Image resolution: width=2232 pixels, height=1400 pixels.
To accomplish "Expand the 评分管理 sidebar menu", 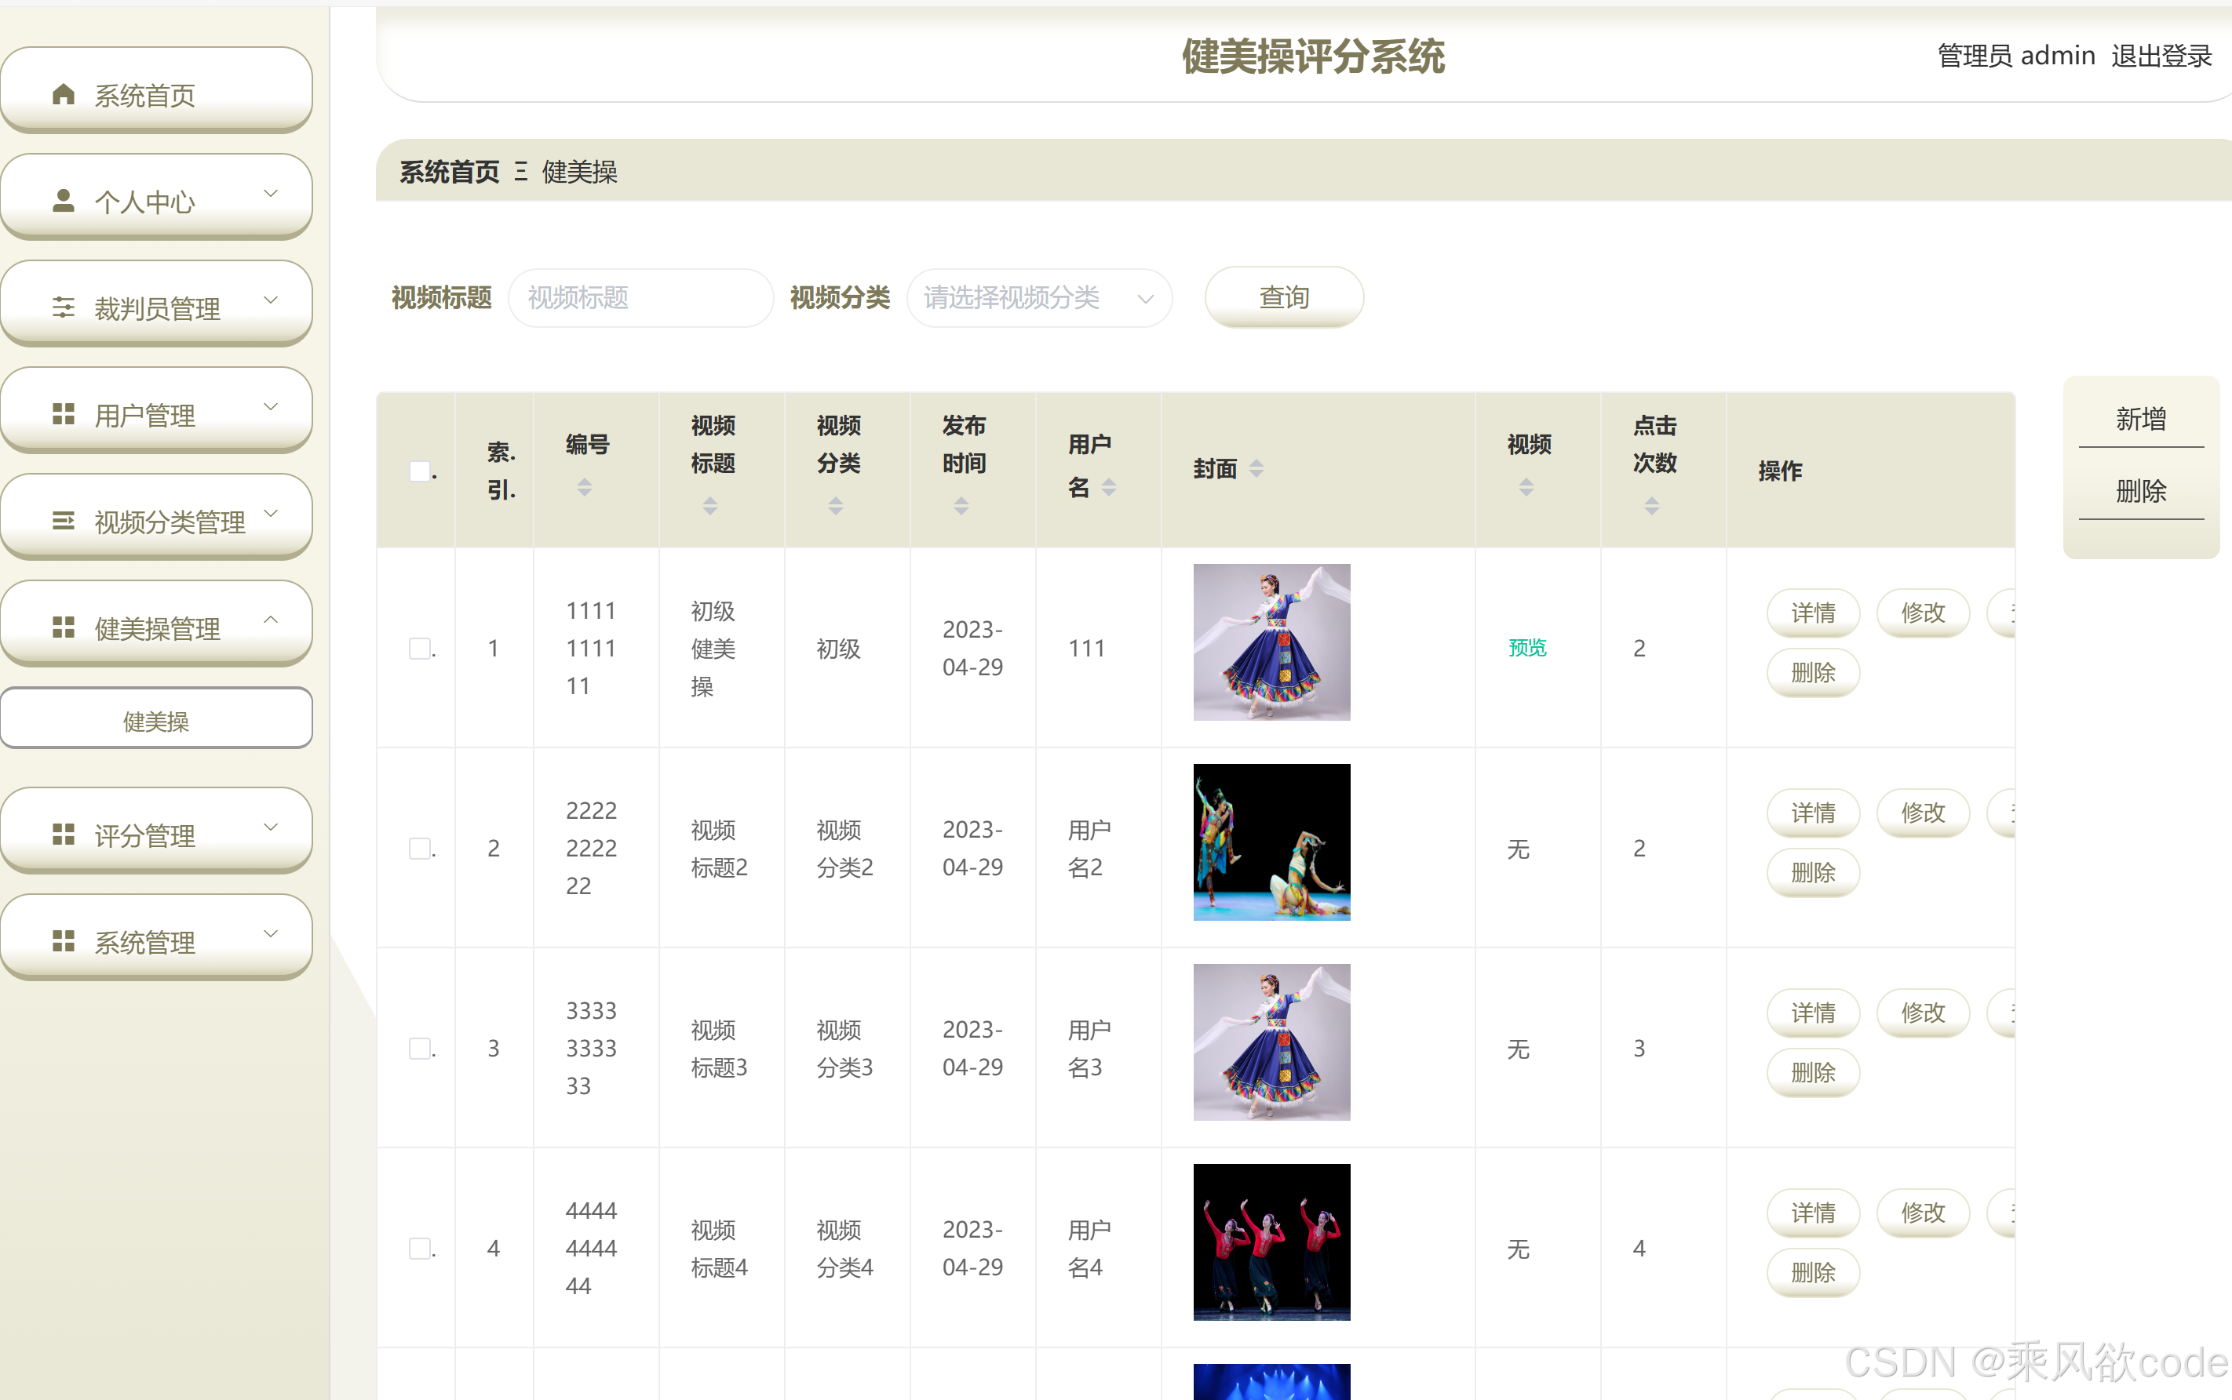I will [x=157, y=835].
